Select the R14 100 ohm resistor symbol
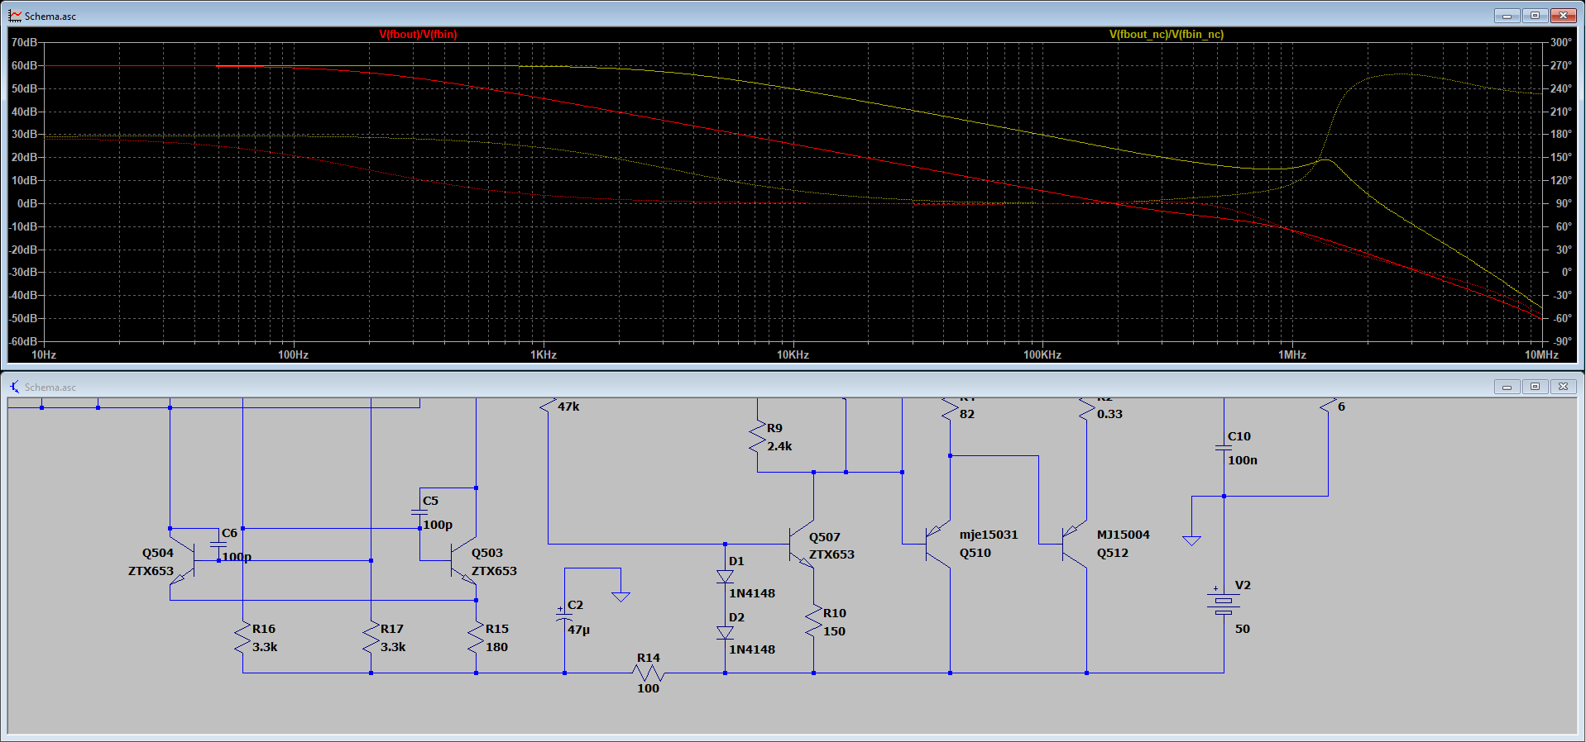The width and height of the screenshot is (1586, 742). click(648, 673)
